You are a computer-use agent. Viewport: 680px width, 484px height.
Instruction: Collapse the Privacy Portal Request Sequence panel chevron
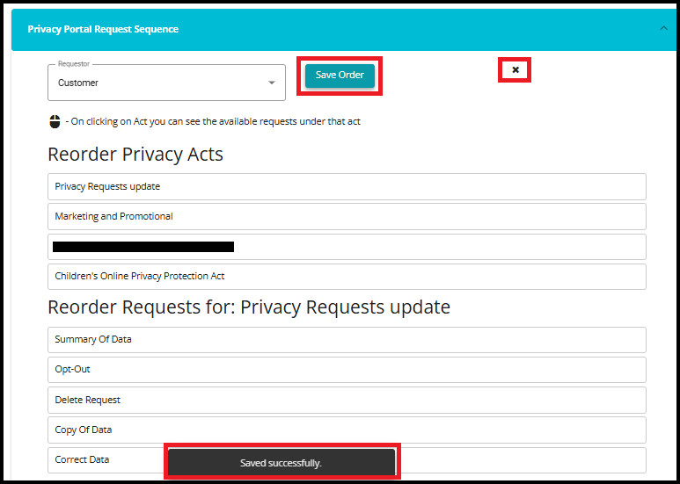tap(663, 29)
